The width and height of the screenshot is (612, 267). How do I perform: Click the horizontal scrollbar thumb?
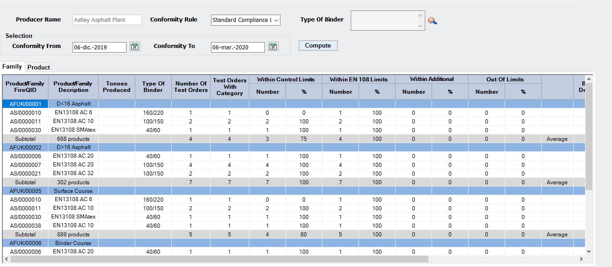(x=219, y=259)
